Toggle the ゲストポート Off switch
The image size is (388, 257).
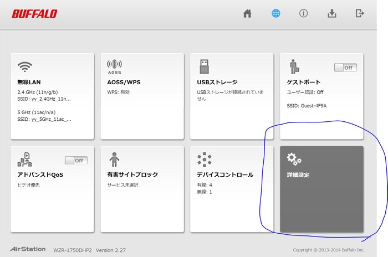(345, 68)
